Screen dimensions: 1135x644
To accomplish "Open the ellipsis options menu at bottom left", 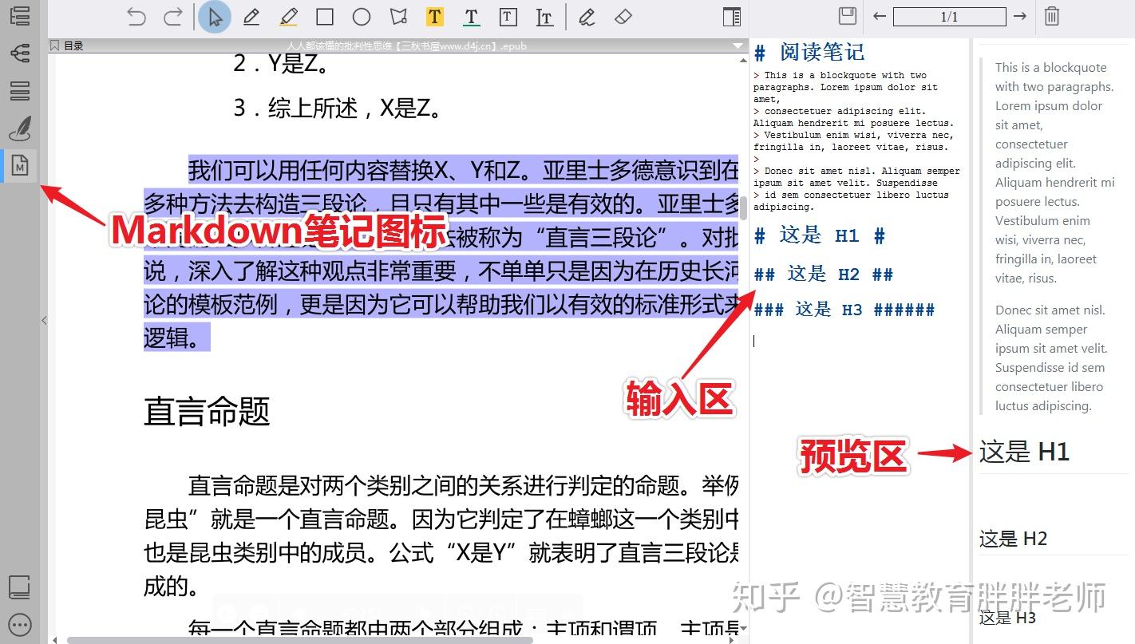I will (20, 624).
